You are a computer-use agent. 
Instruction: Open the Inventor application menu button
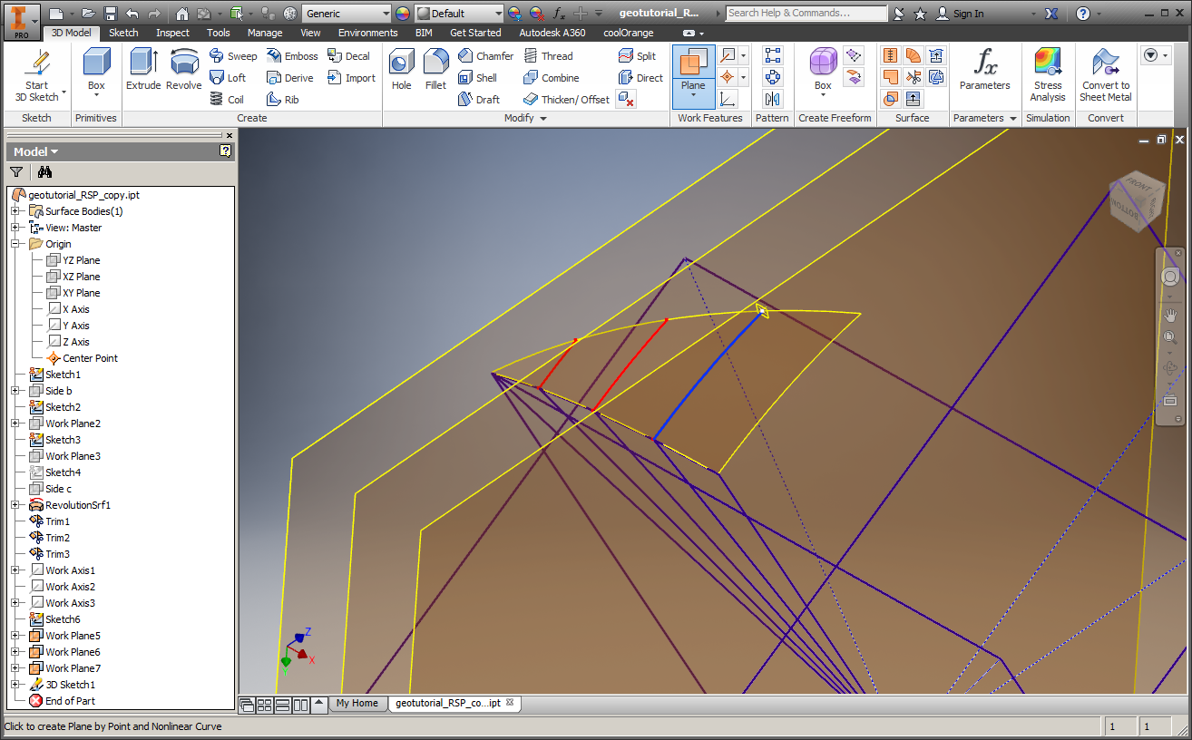point(21,20)
